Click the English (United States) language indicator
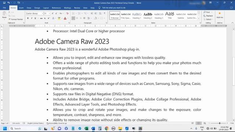Image resolution: width=235 pixels, height=132 pixels. coord(36,123)
